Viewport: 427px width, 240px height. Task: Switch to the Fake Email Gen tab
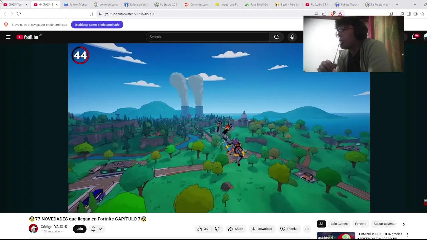[258, 4]
